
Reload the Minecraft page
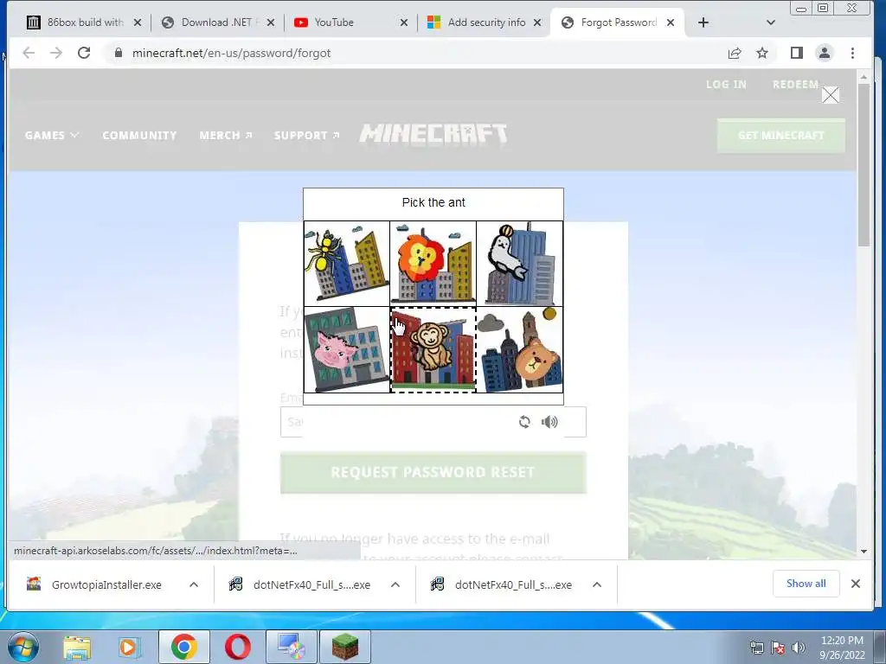(84, 53)
